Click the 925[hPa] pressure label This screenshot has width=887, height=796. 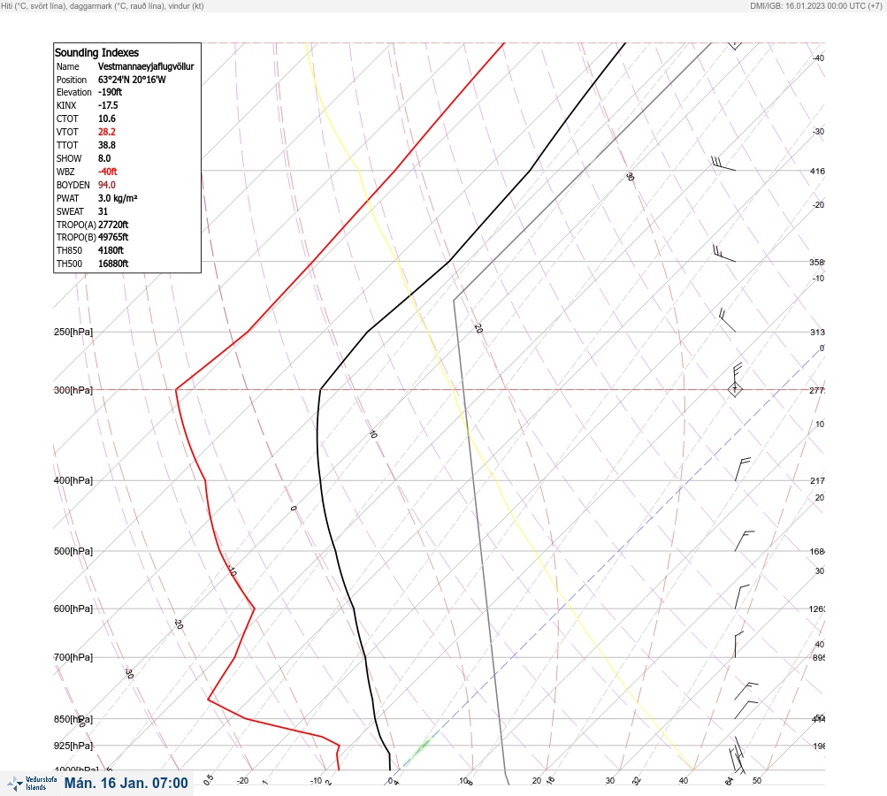[x=73, y=746]
